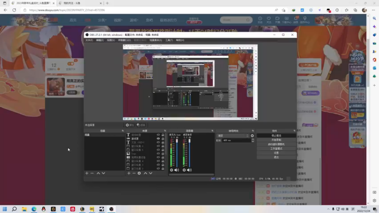Pop out the Audio Mixer dock panel
Viewport: 379px width, 213px height.
[x=212, y=131]
